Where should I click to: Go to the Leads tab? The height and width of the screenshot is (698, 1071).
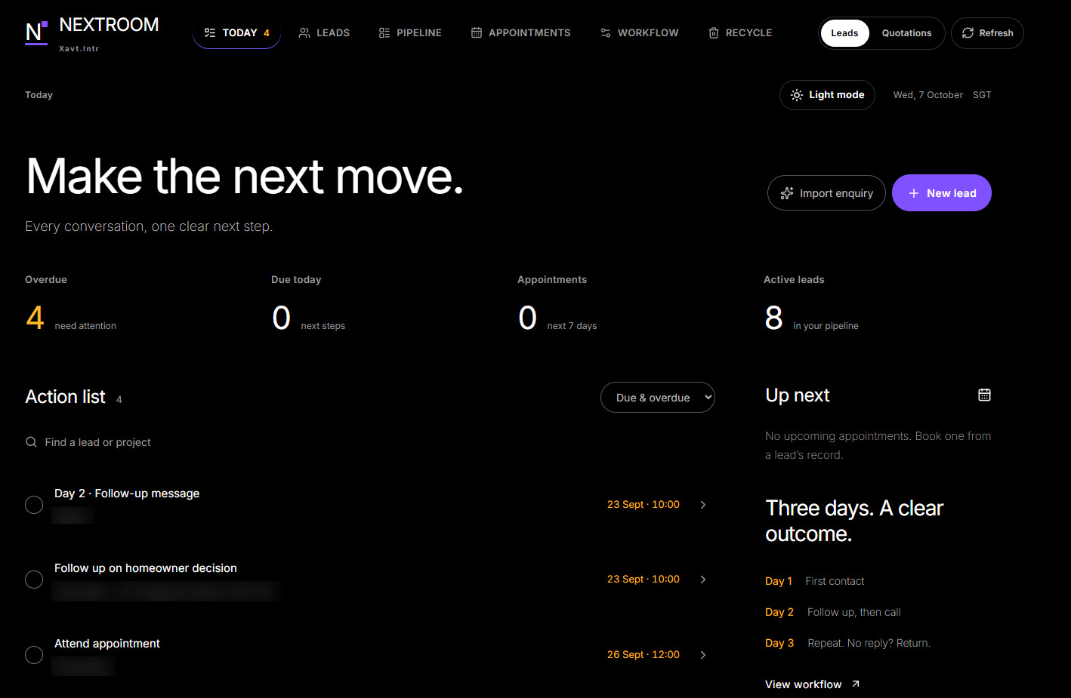pos(324,33)
